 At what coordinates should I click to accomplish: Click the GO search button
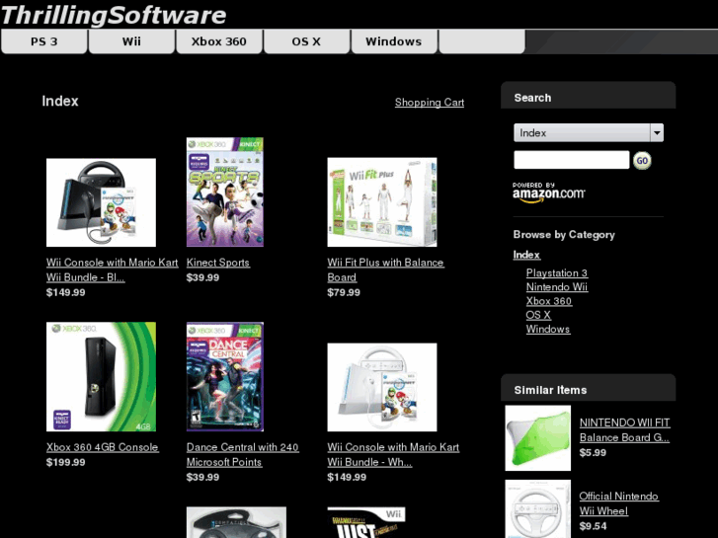tap(642, 161)
